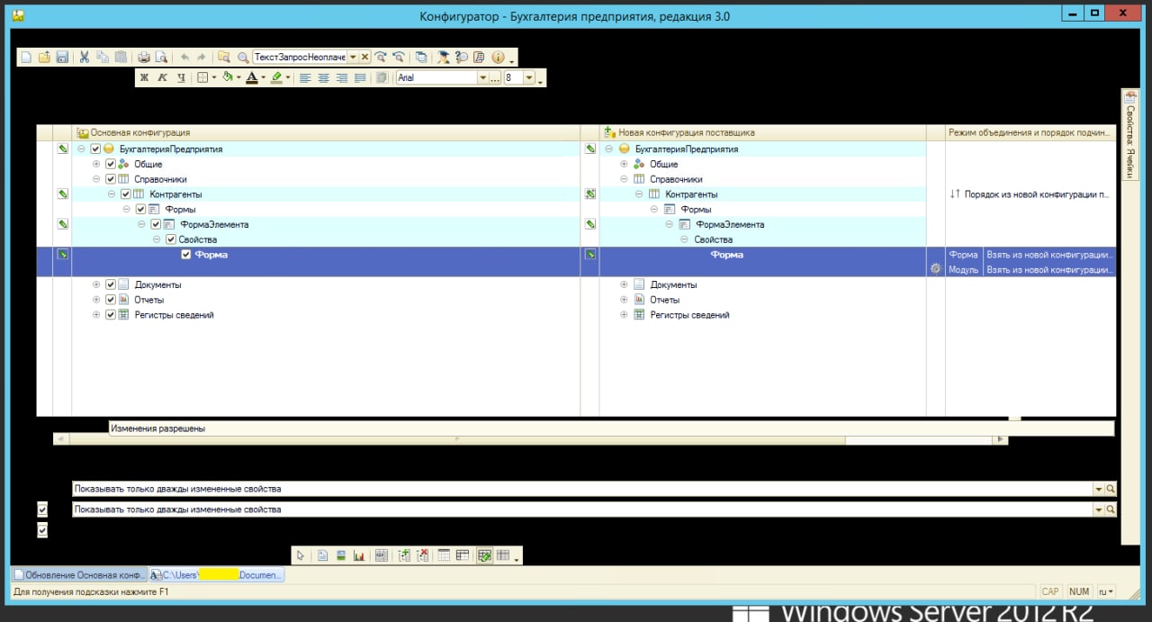Uncheck the Отчеты checkbox in left tree
1152x622 pixels.
click(x=111, y=300)
